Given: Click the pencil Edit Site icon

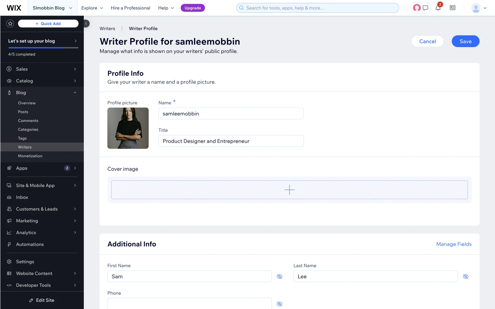Looking at the screenshot, I should (x=31, y=300).
